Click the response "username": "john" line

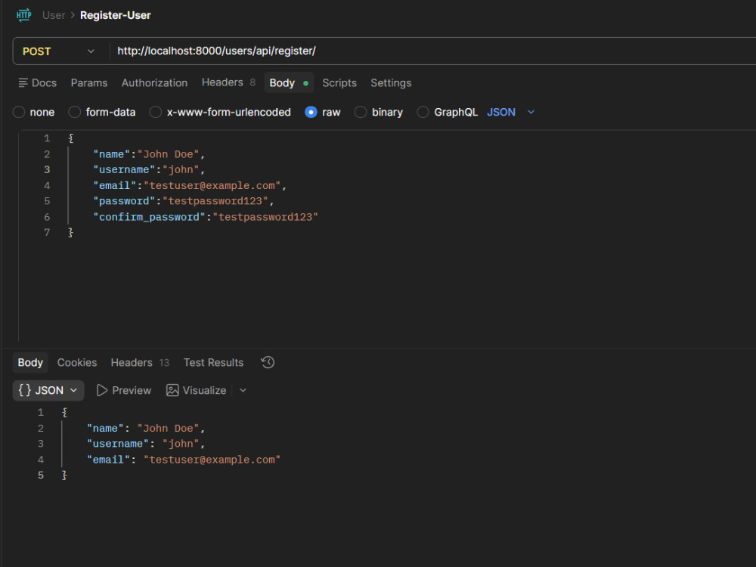146,444
